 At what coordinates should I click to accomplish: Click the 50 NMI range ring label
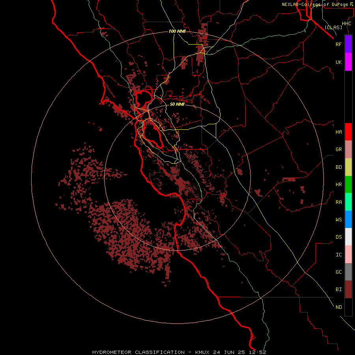(x=177, y=104)
